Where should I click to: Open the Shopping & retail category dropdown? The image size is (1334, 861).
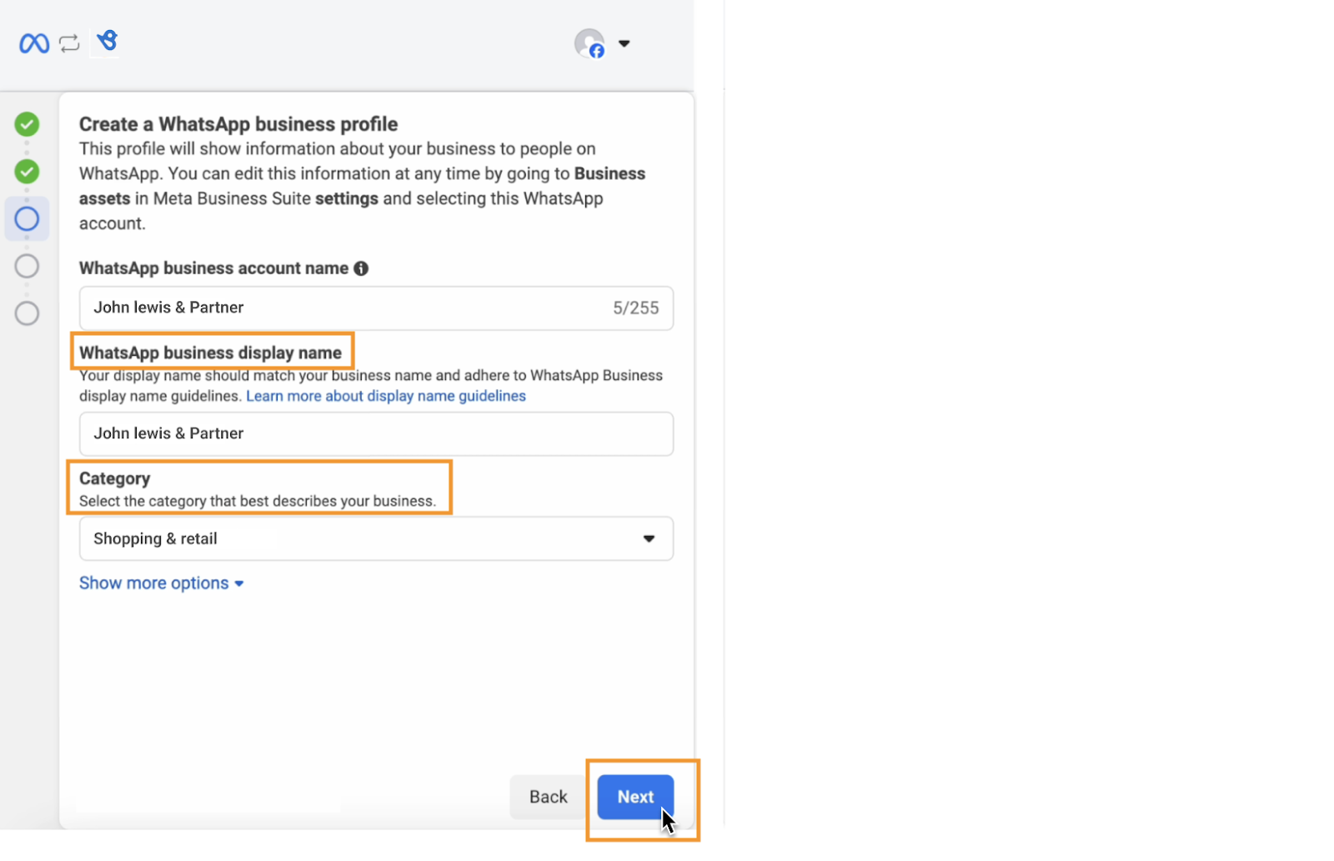pyautogui.click(x=376, y=538)
